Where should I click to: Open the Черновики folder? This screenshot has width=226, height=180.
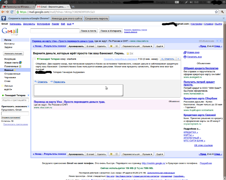click(x=10, y=78)
